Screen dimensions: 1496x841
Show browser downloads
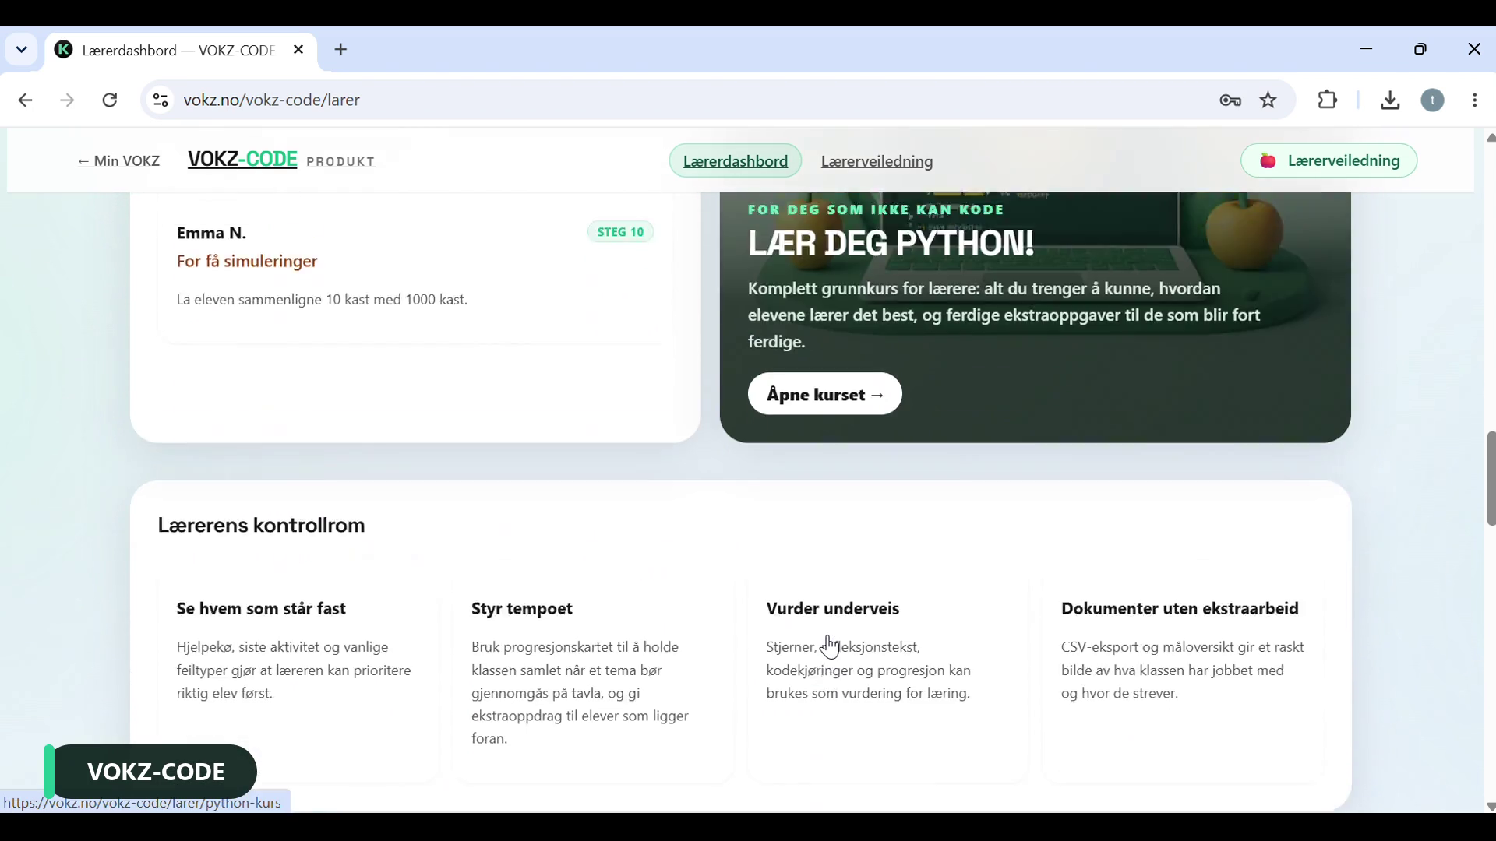tap(1391, 100)
